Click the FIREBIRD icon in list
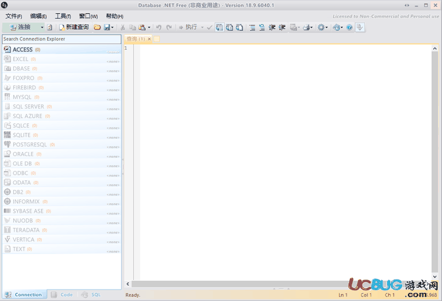The width and height of the screenshot is (442, 301). pyautogui.click(x=8, y=87)
